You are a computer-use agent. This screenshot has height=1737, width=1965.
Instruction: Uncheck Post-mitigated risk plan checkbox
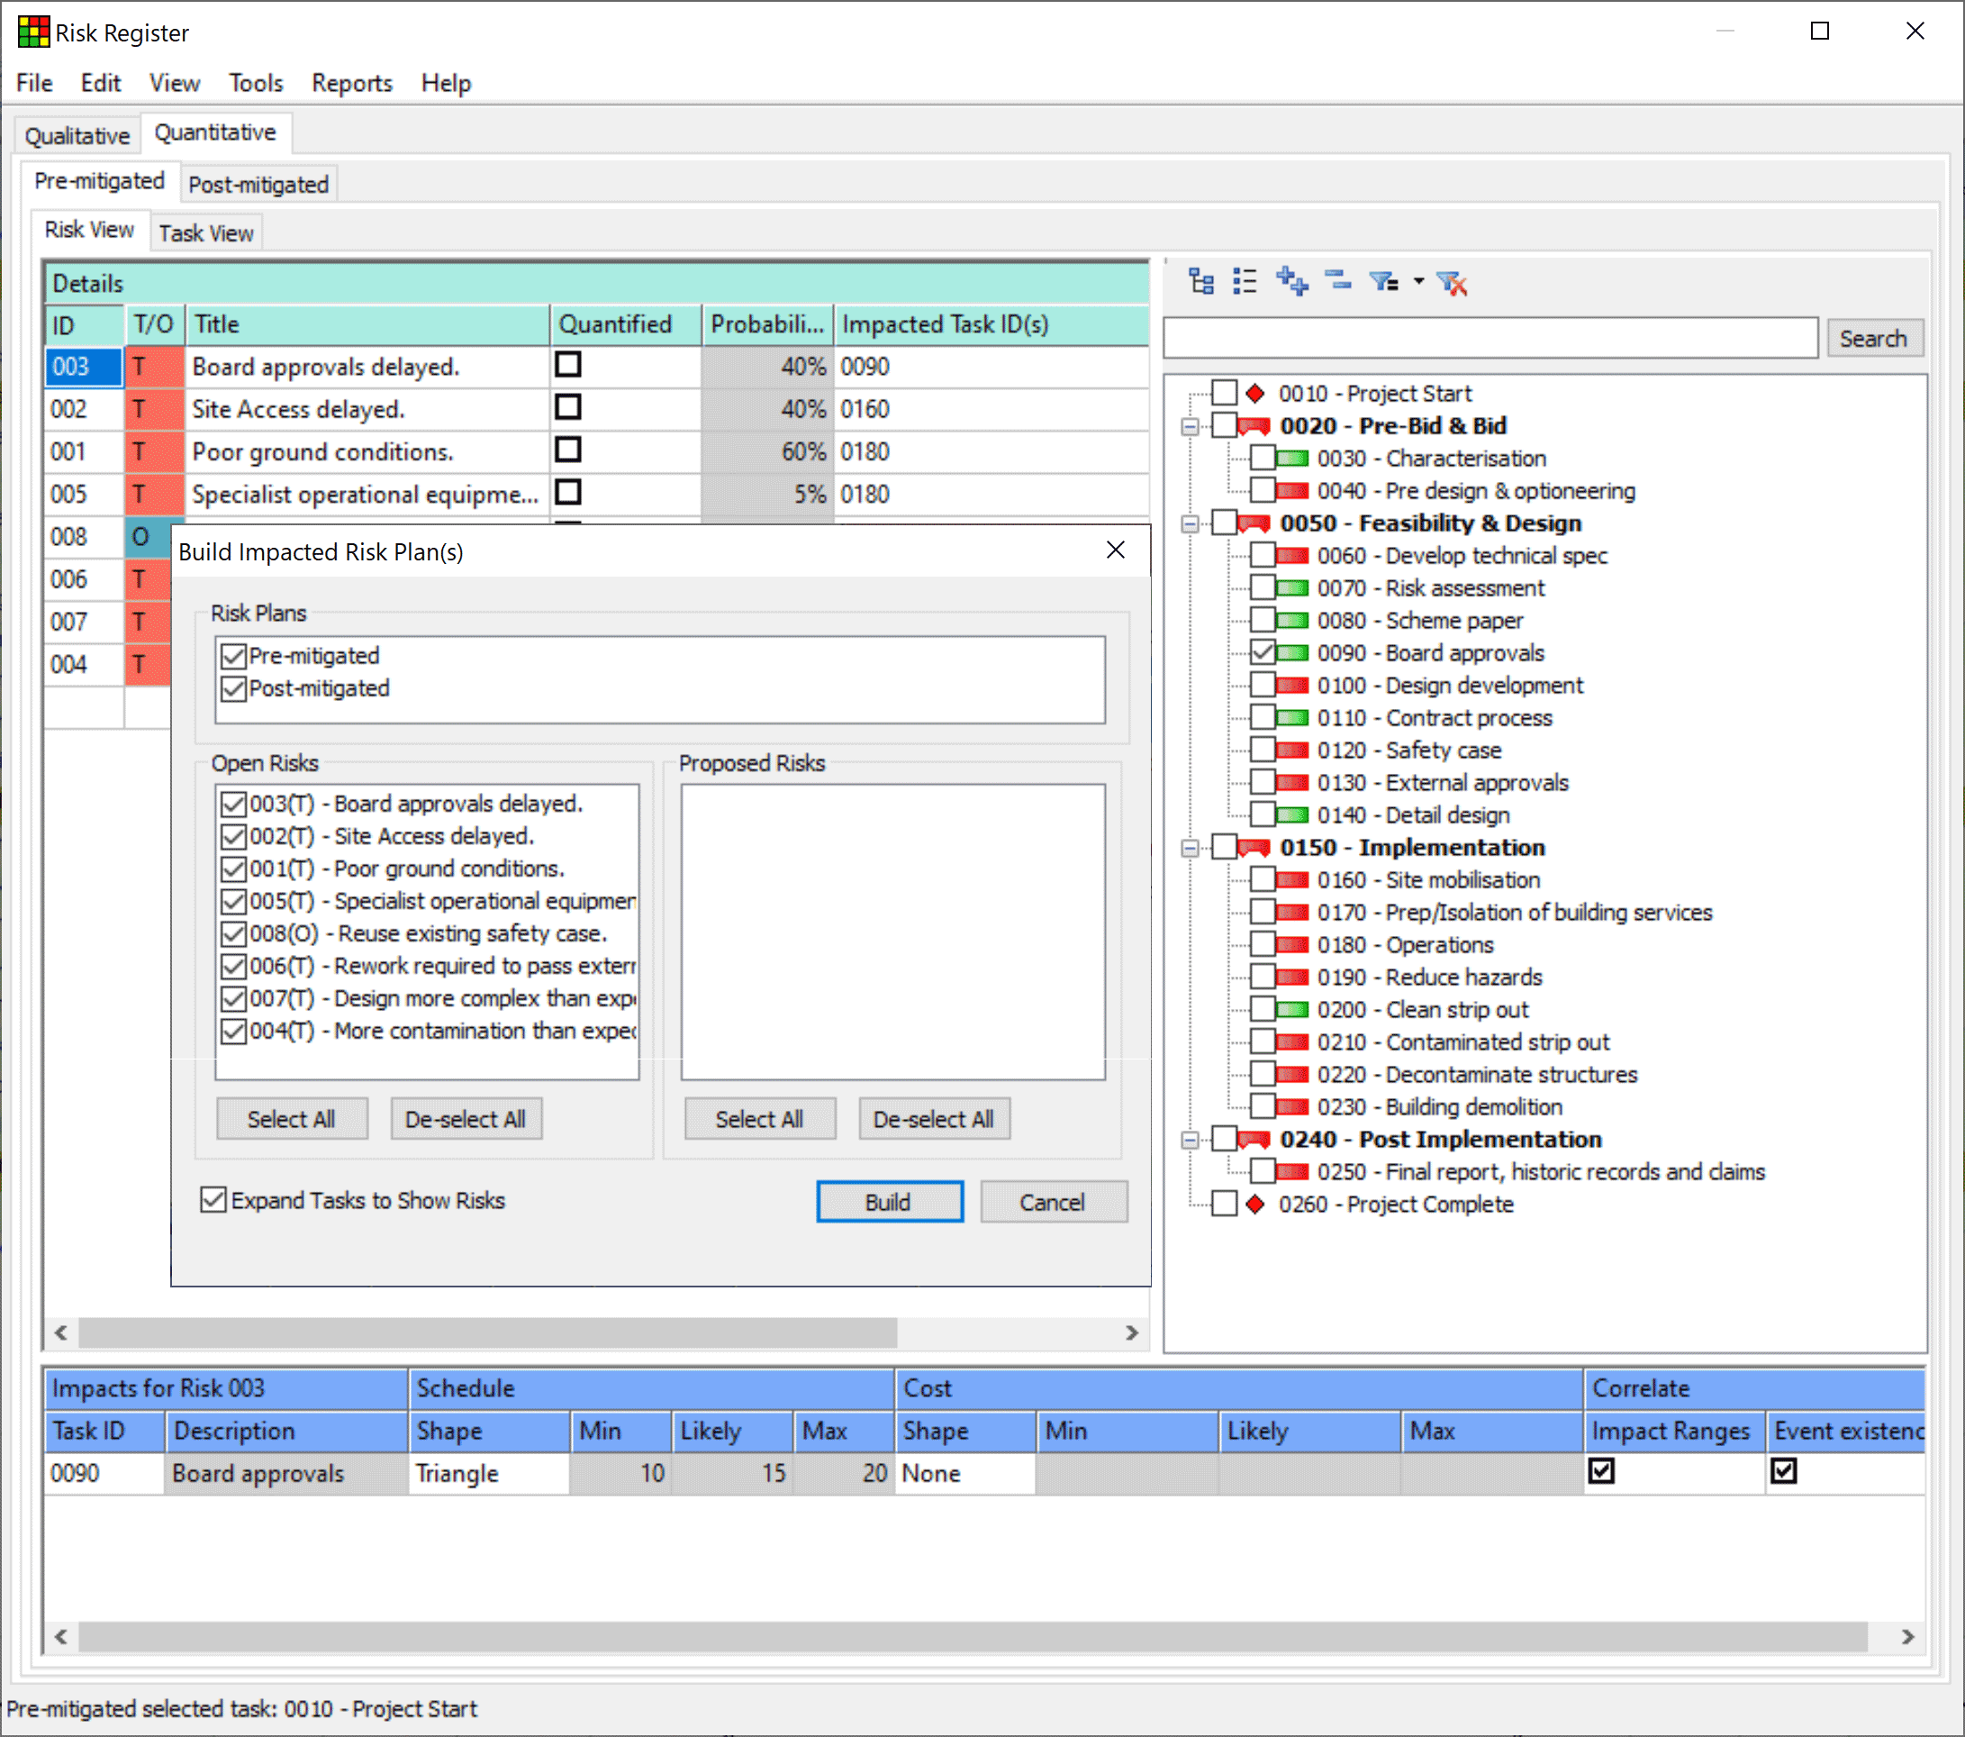[x=233, y=688]
